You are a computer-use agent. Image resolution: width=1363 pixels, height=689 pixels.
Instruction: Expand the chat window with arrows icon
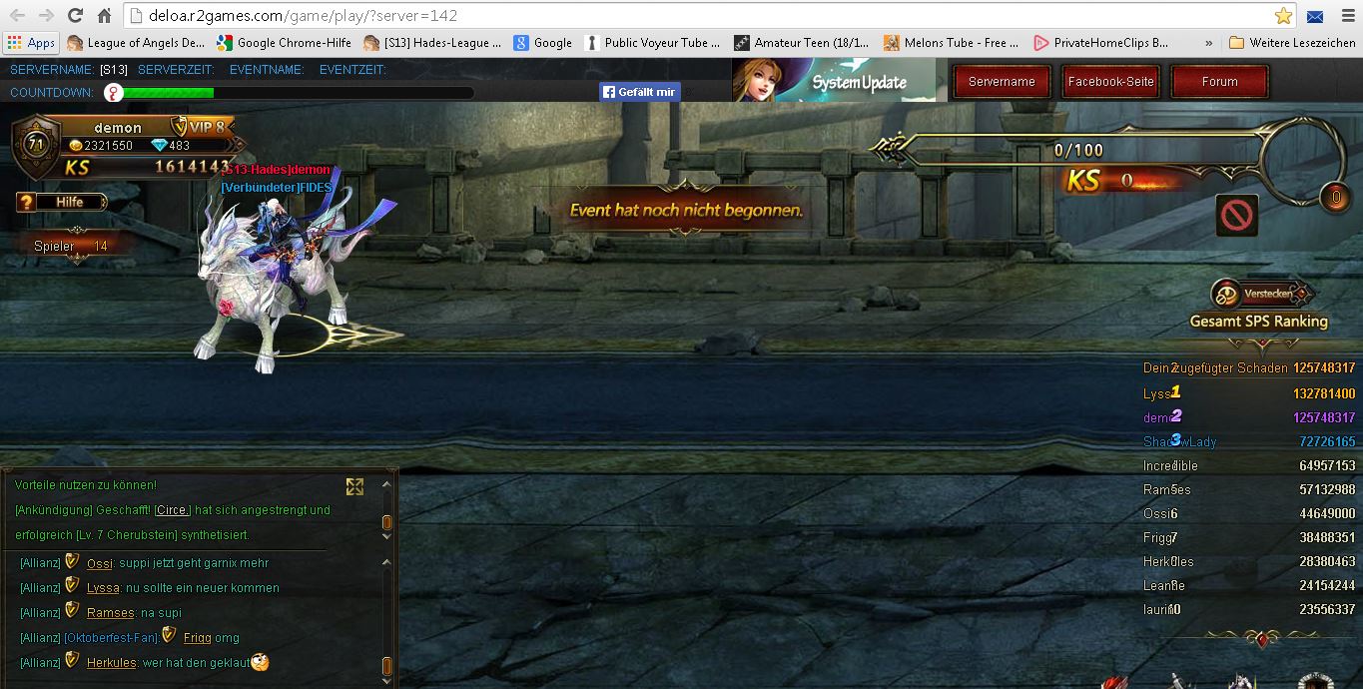[354, 486]
